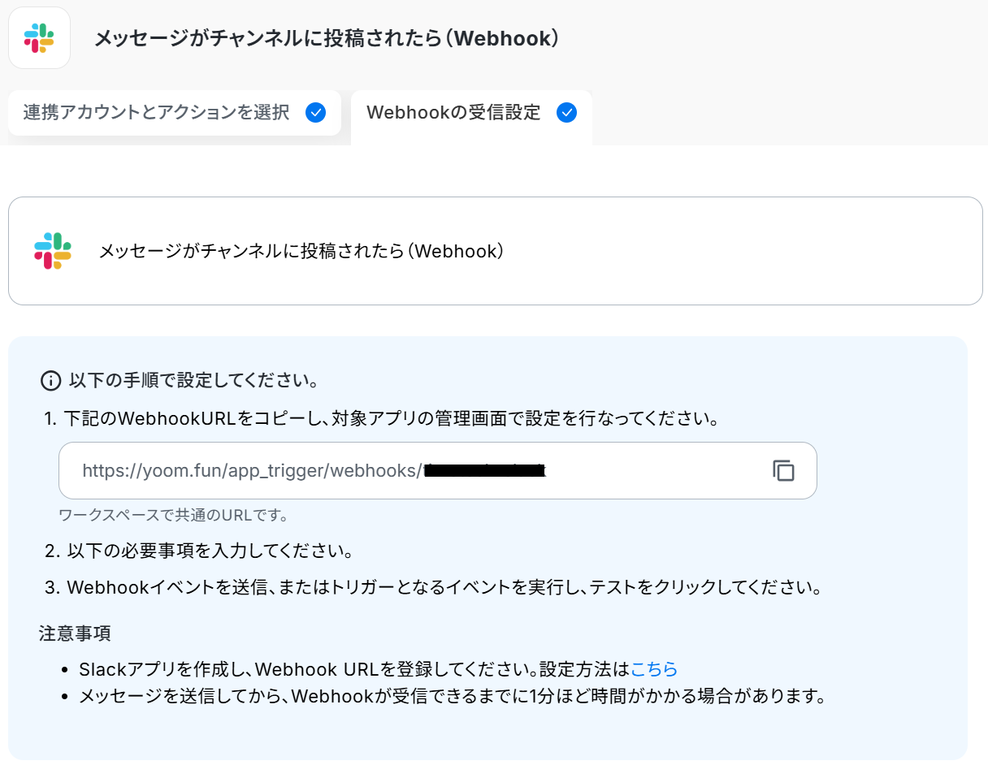
Task: Switch to the 連携アカウントとアクションを選択 tab
Action: tap(156, 113)
